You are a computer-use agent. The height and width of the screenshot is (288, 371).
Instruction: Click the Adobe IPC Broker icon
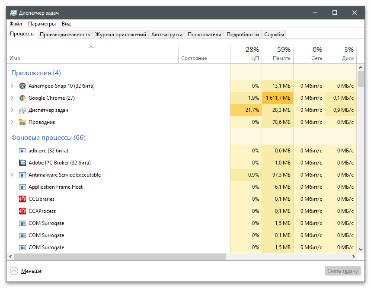(22, 163)
